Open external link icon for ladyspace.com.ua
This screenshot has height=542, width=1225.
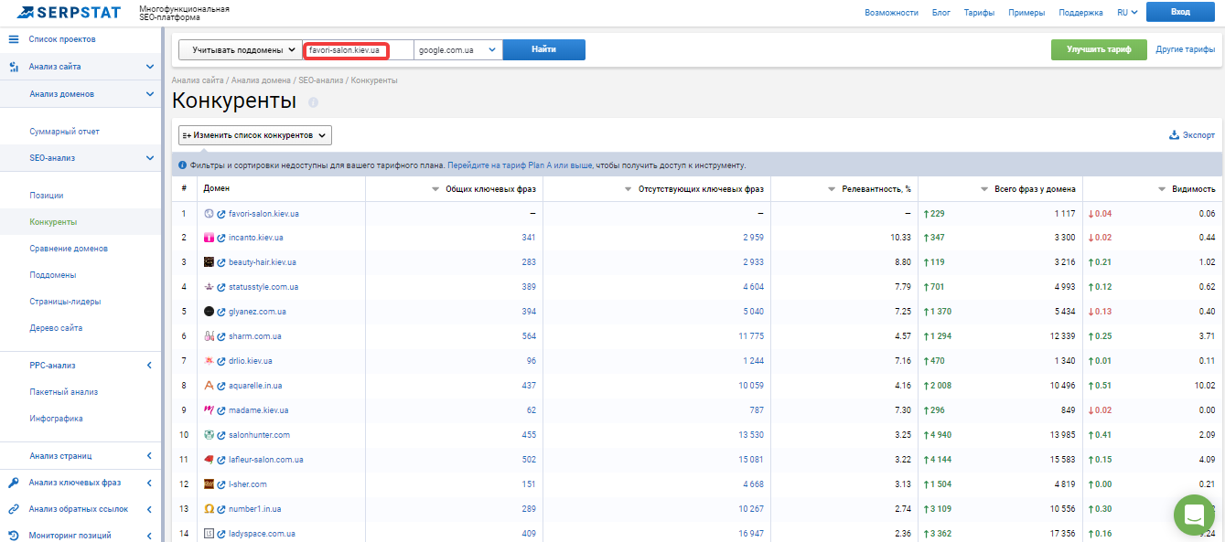pos(221,534)
